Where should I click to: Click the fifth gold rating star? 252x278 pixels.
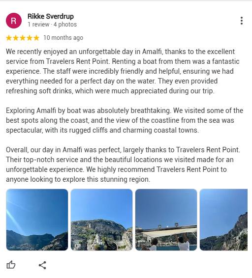(x=36, y=38)
